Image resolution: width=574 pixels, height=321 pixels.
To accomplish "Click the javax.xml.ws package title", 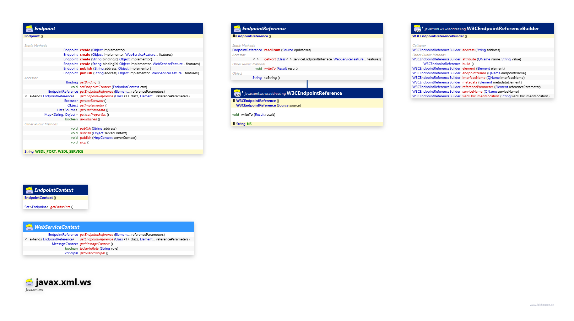I will (63, 282).
